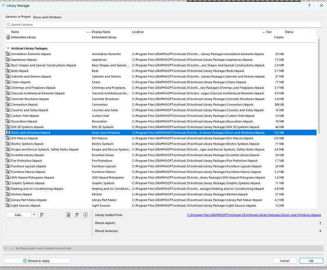Click the Add... button
The image size is (327, 270).
[18, 215]
